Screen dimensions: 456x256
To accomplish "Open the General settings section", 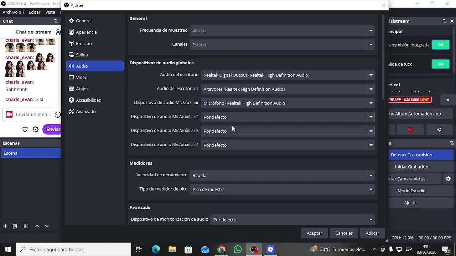I will click(x=94, y=21).
